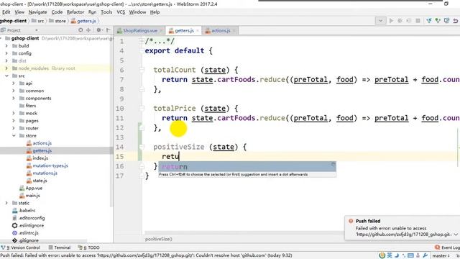Open the Terminal tool window

pos(60,247)
